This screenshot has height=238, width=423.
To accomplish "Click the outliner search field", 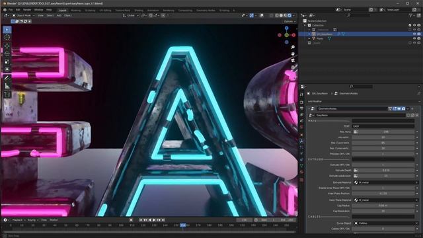I will (x=359, y=16).
